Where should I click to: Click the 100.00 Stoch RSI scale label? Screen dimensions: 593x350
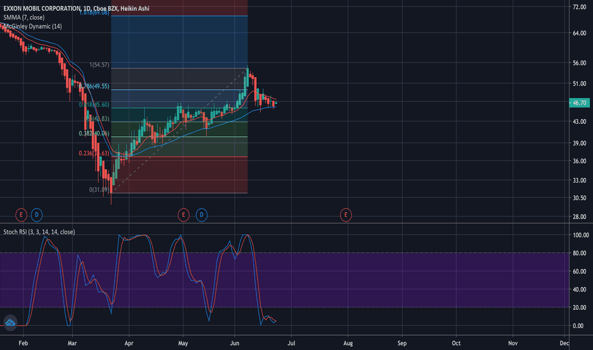pyautogui.click(x=580, y=235)
